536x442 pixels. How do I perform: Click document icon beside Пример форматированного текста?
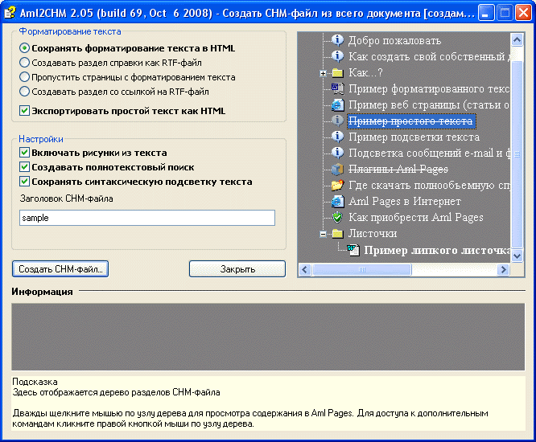coord(337,88)
